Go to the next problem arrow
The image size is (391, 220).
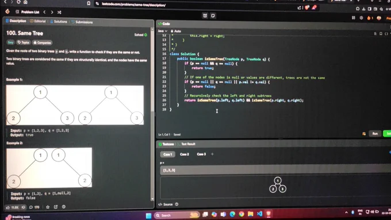pyautogui.click(x=52, y=12)
